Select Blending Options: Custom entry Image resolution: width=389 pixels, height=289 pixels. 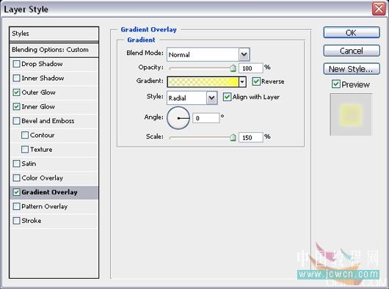point(54,50)
